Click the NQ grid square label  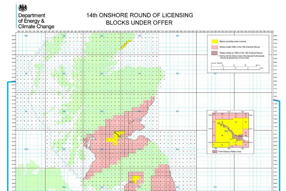26,149
